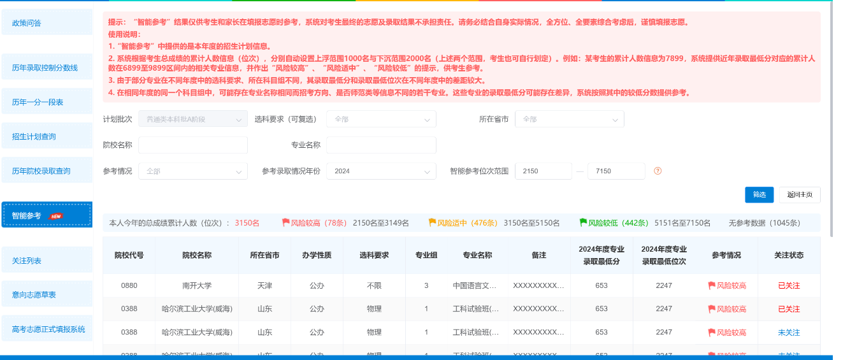This screenshot has height=360, width=843.
Task: Click the 风险较高（78条） filter text
Action: 319,223
